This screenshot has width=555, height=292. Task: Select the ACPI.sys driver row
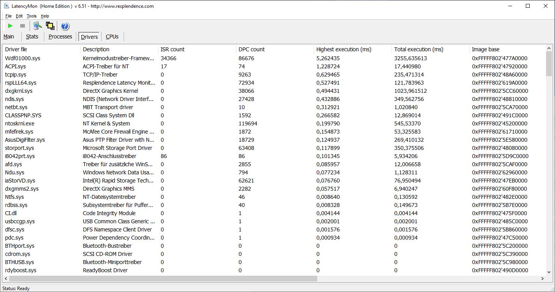point(274,66)
